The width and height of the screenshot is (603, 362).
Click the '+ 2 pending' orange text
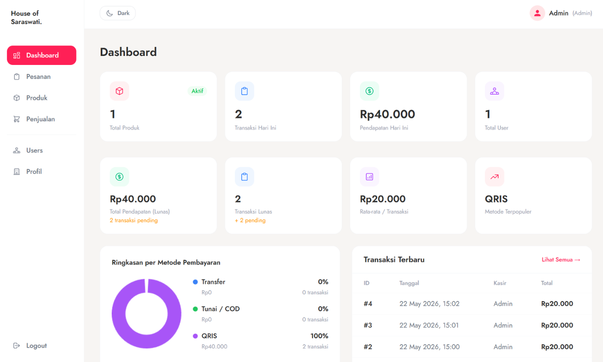coord(250,220)
